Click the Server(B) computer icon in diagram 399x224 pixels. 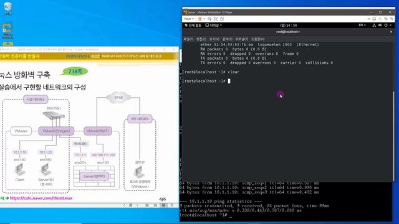tap(46, 169)
